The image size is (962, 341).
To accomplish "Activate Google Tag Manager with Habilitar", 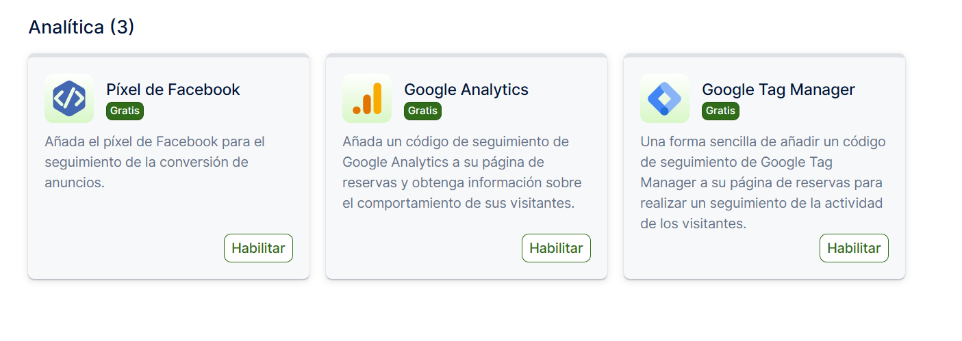I will point(854,248).
